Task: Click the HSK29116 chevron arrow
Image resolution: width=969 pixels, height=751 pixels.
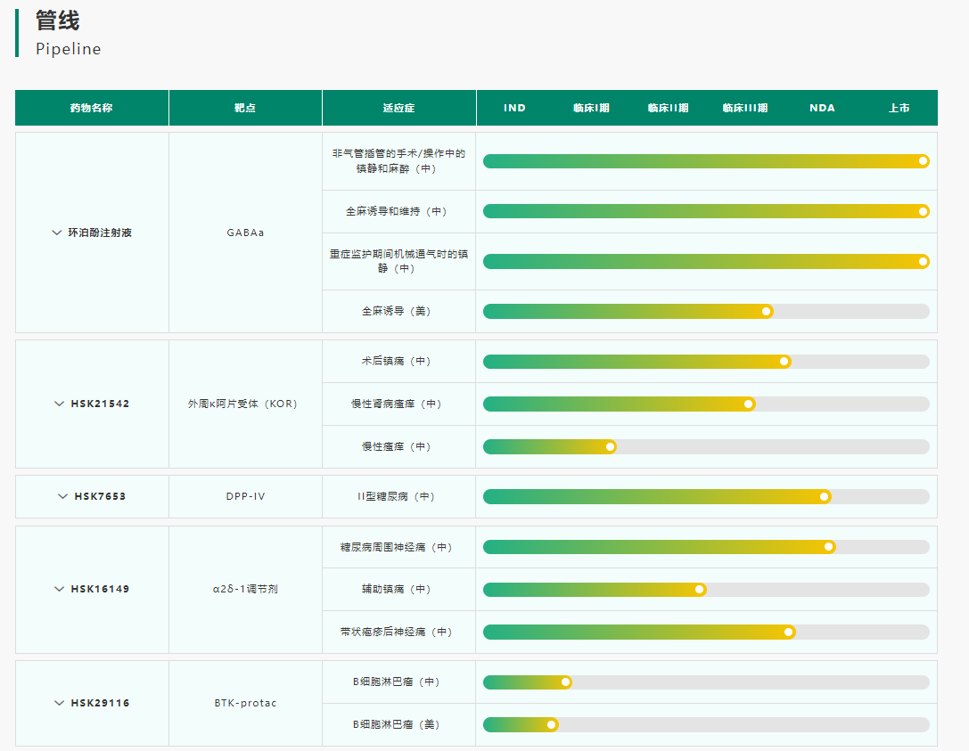Action: coord(60,703)
